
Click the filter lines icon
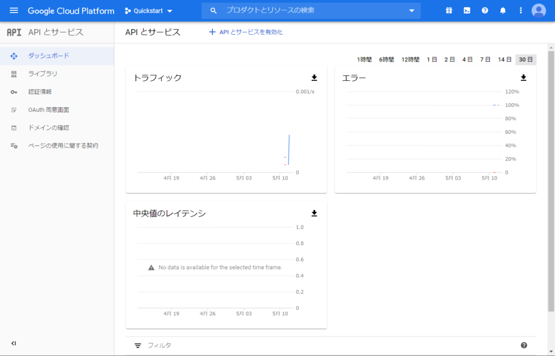pos(138,345)
